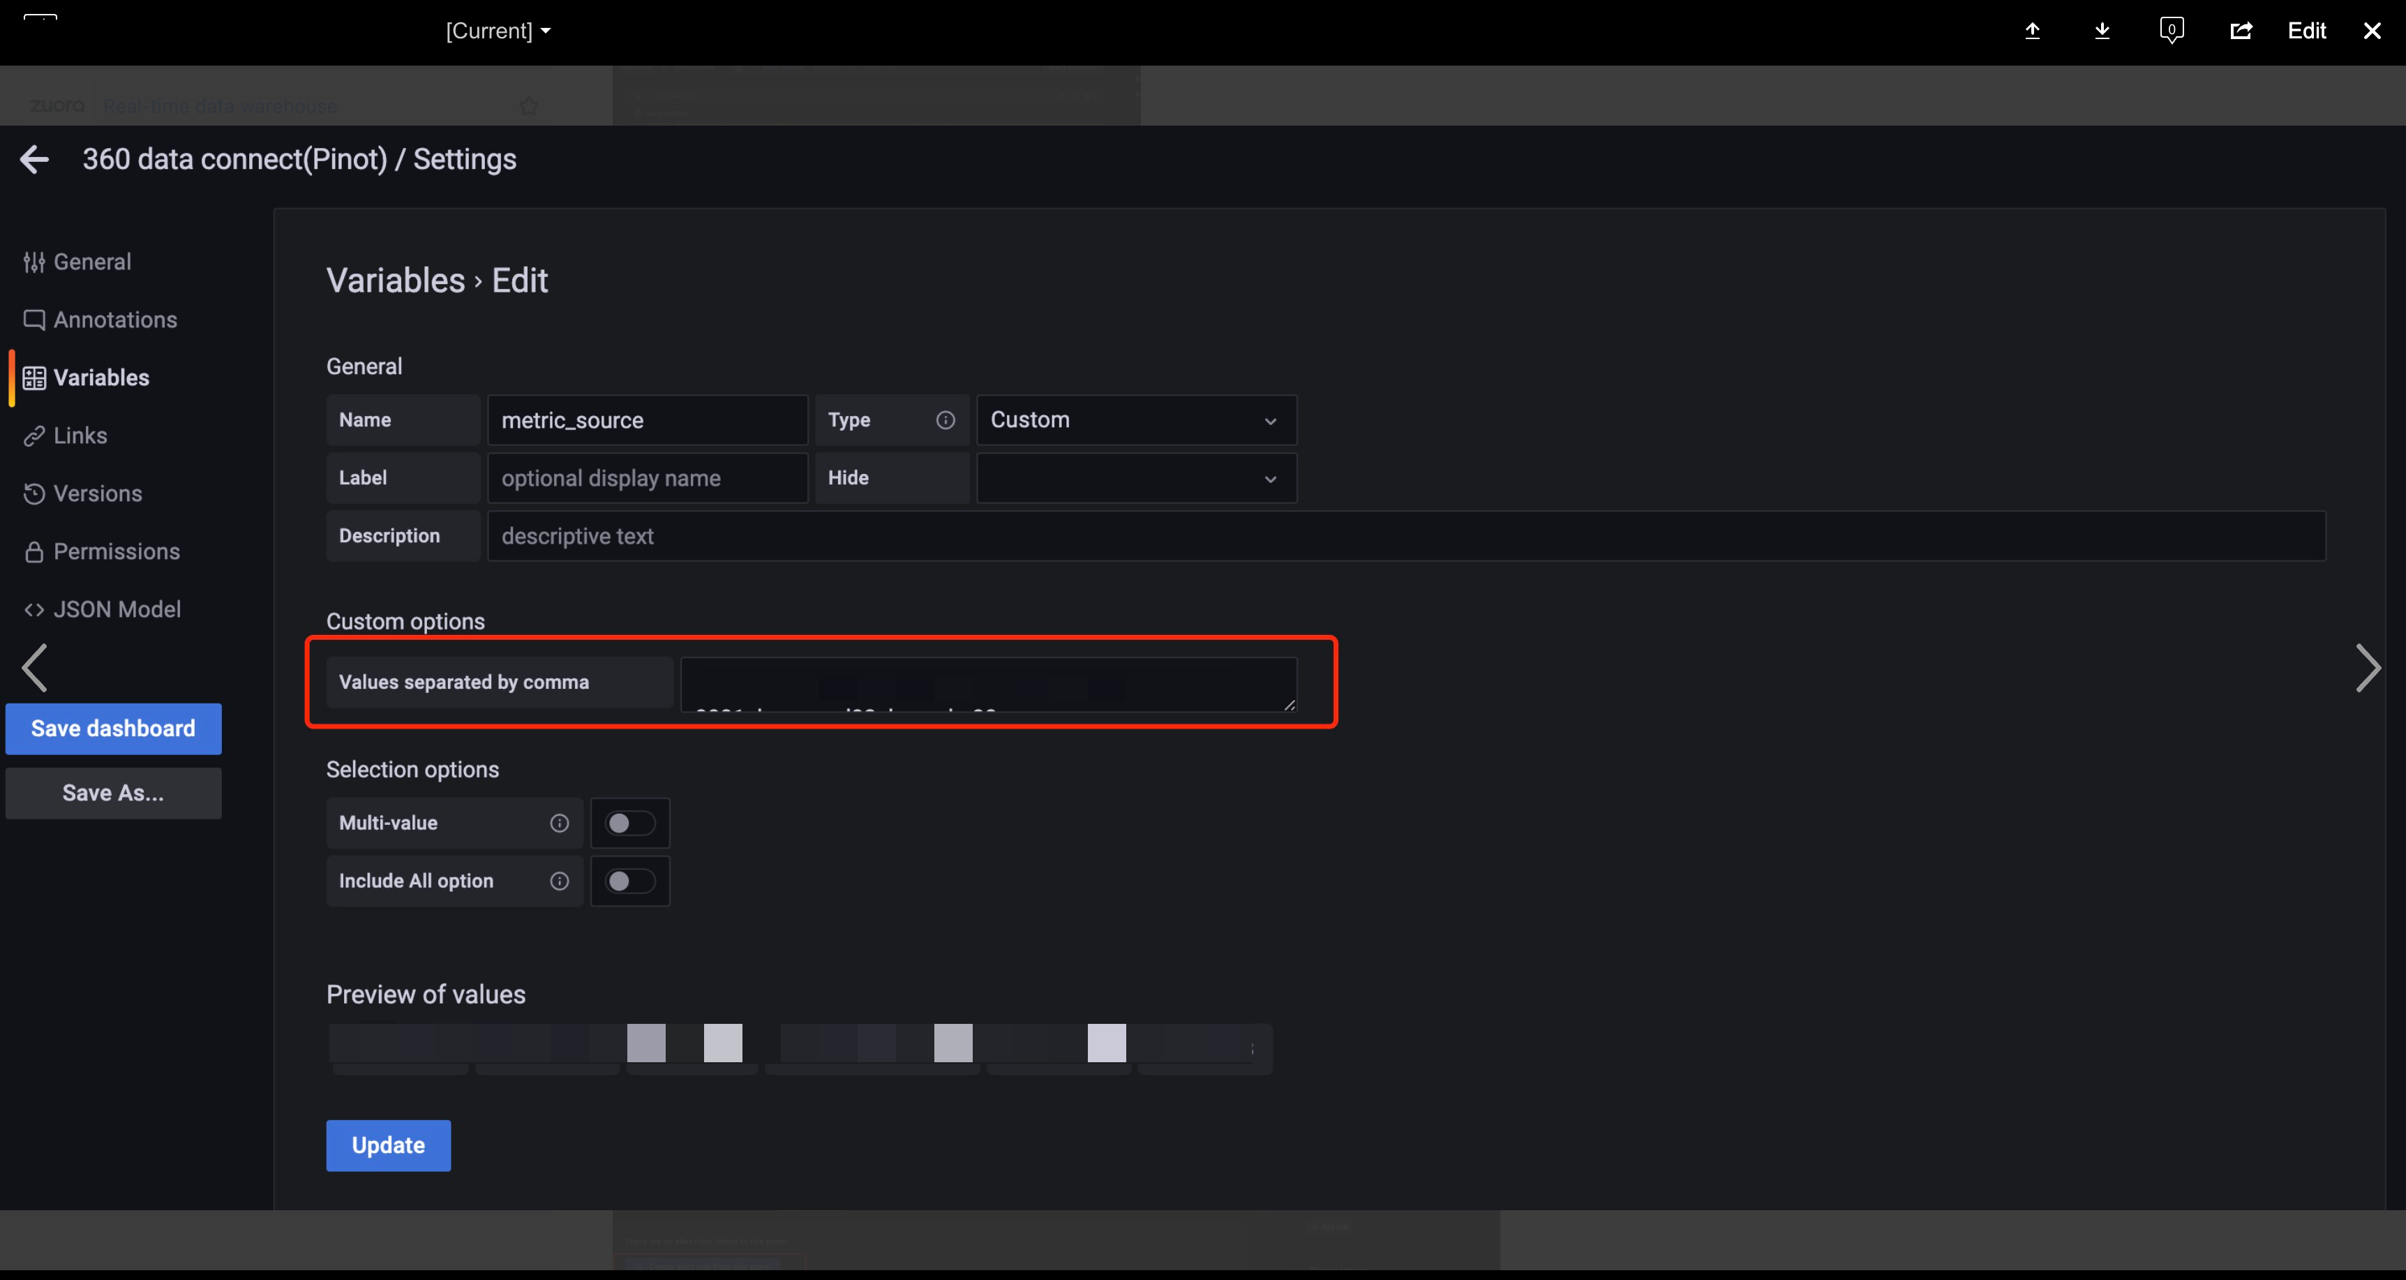
Task: Click the back arrow next to dashboard title
Action: coord(35,159)
